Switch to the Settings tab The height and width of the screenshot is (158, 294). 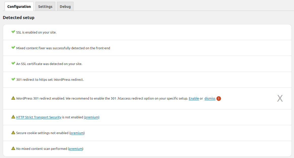pyautogui.click(x=45, y=6)
